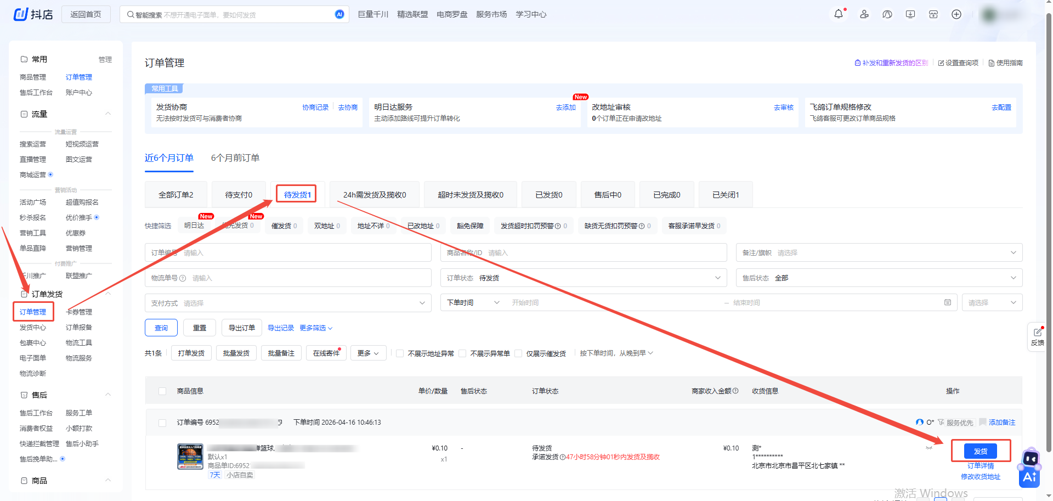Select the 全部订单 tab
1053x501 pixels.
point(175,195)
